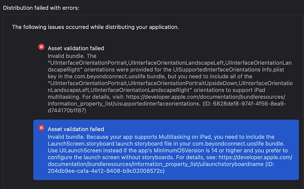Click "Invalid bundle. The" line of first error
Image resolution: width=304 pixels, height=189 pixels.
(72, 56)
